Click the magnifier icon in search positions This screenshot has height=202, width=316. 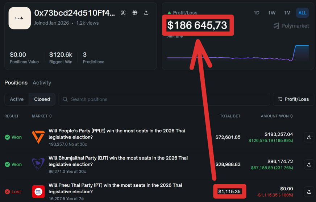point(65,99)
